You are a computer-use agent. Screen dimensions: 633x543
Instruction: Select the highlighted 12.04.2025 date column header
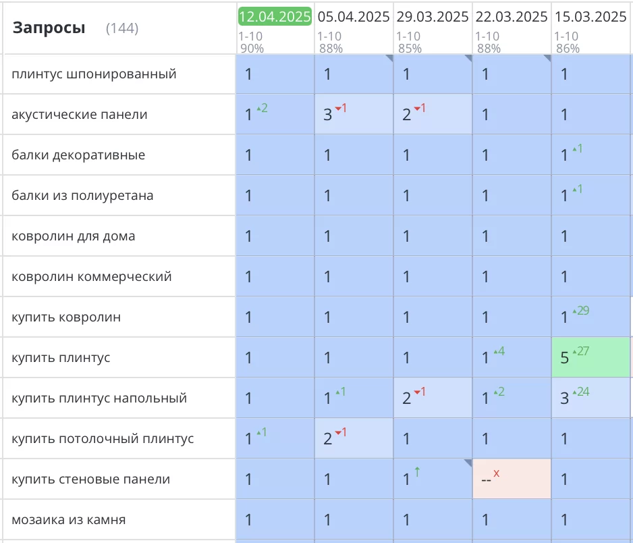tap(275, 17)
